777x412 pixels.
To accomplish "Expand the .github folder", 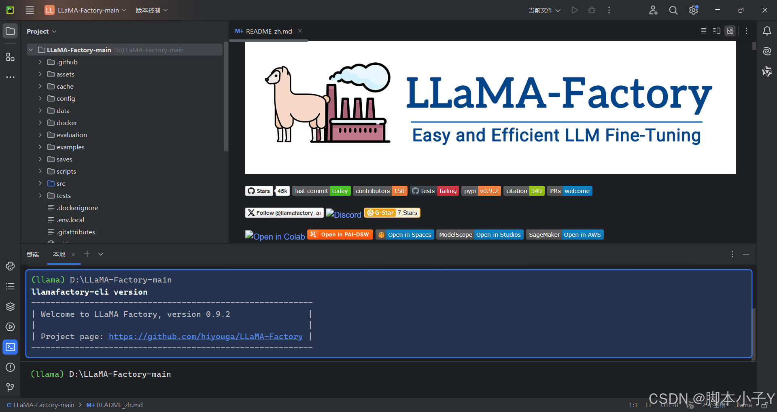I will pos(40,62).
